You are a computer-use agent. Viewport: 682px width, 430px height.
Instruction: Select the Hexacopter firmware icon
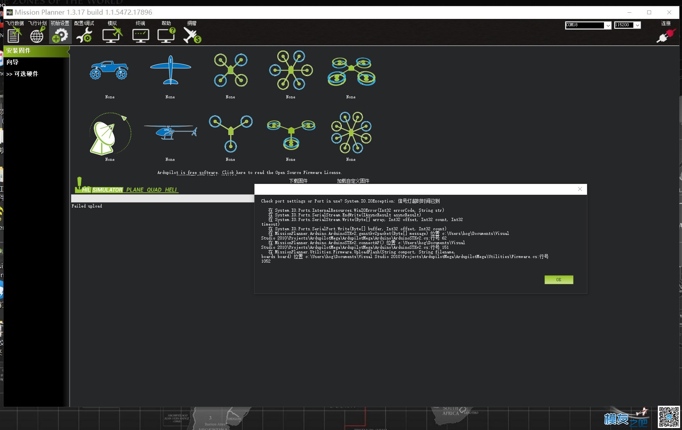[x=291, y=70]
